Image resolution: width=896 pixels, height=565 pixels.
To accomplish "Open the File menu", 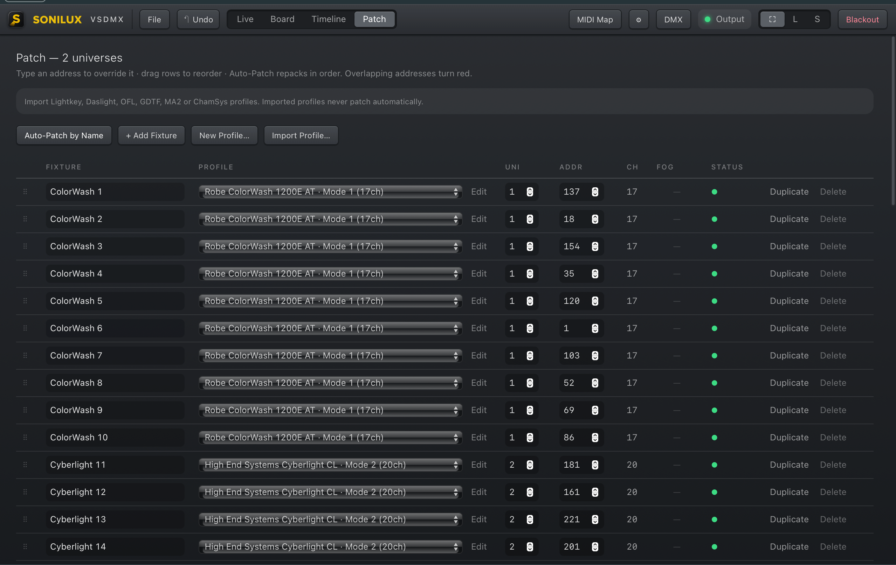I will 154,20.
